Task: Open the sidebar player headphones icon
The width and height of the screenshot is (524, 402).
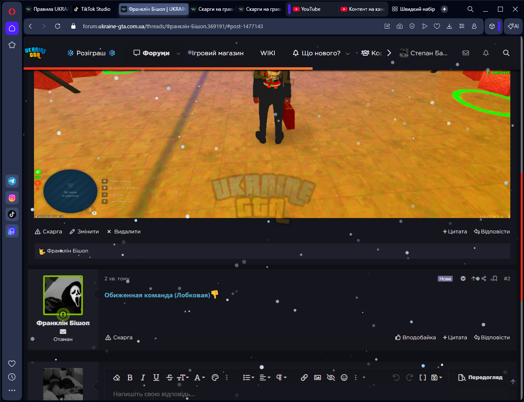Action: tap(12, 231)
